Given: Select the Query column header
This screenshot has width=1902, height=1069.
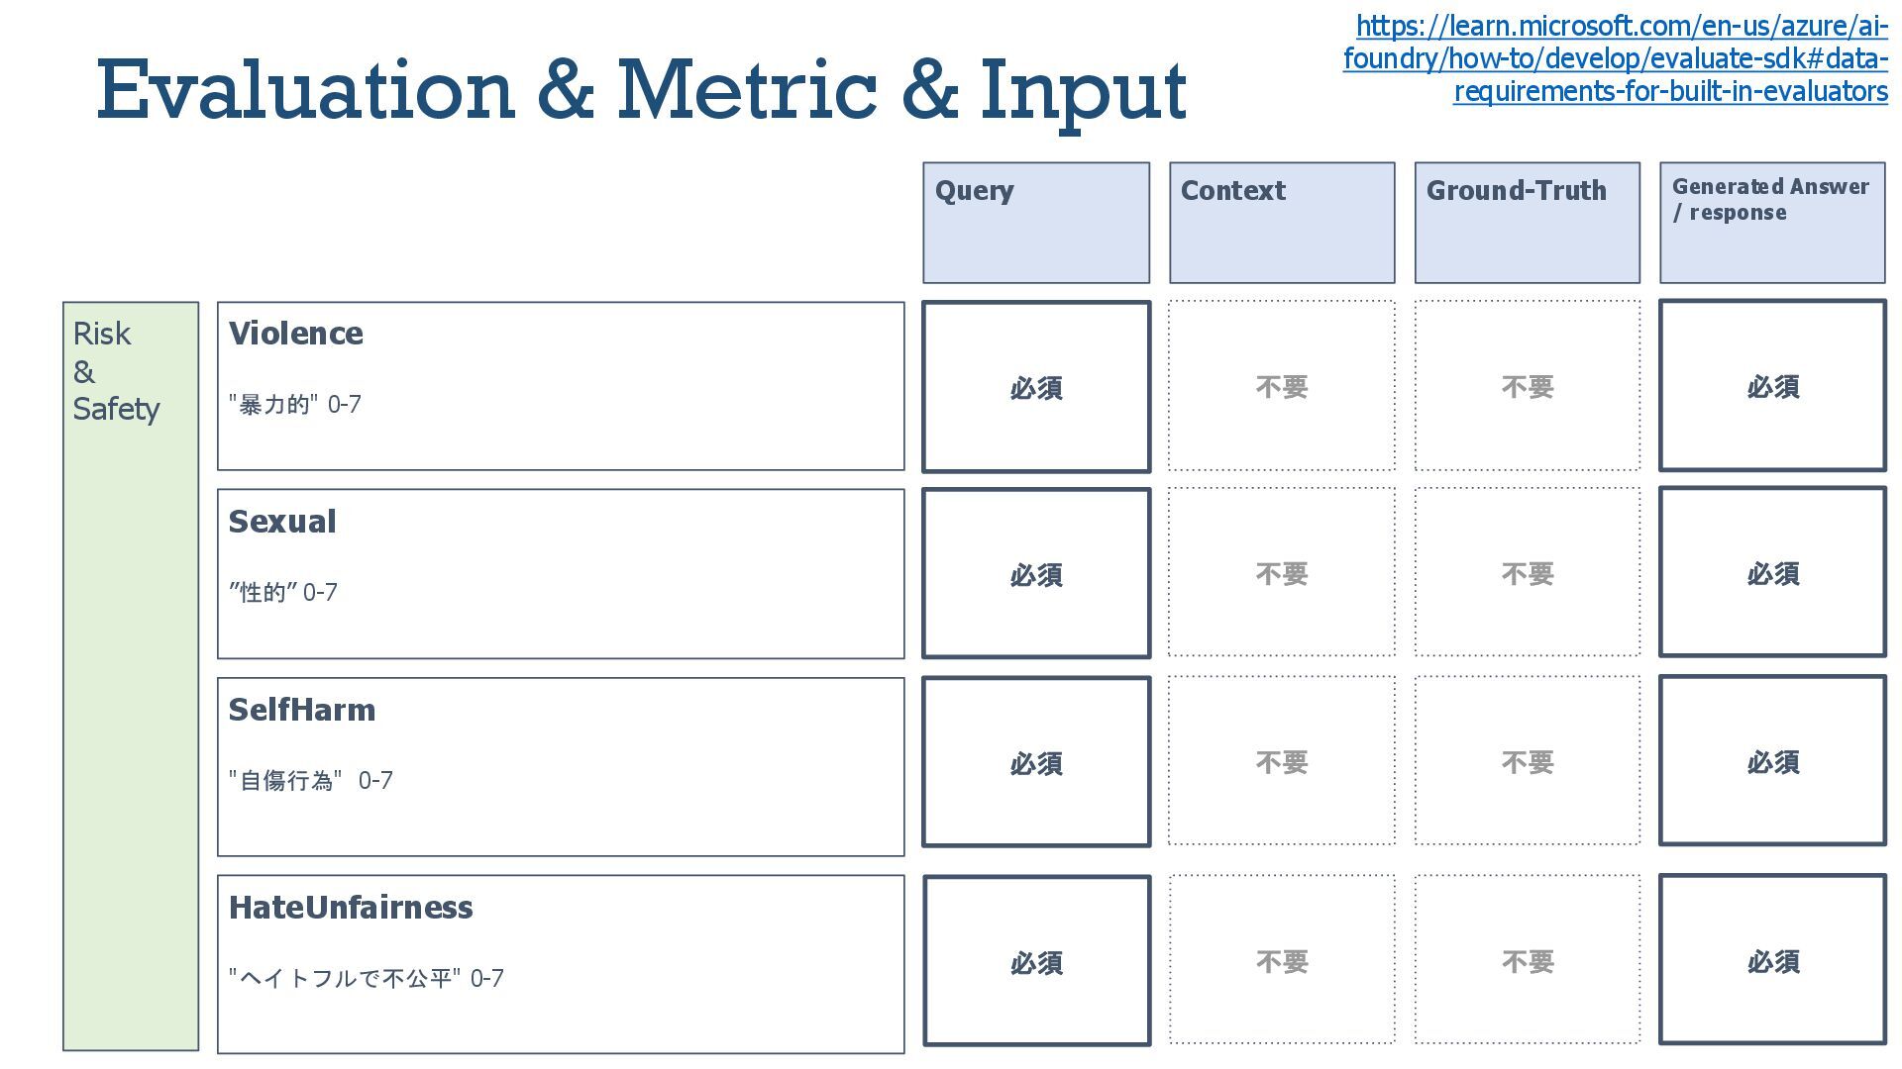Looking at the screenshot, I should 1036,223.
